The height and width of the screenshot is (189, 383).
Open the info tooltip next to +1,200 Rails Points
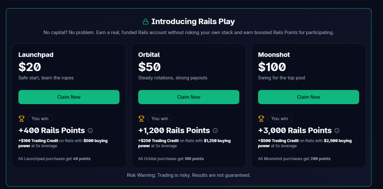tap(215, 130)
